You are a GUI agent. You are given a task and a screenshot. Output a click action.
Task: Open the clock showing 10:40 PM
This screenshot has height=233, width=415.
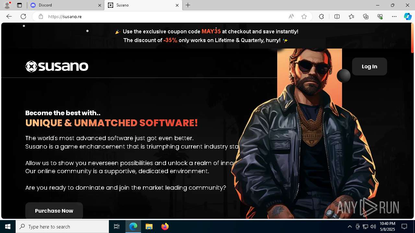tap(387, 227)
